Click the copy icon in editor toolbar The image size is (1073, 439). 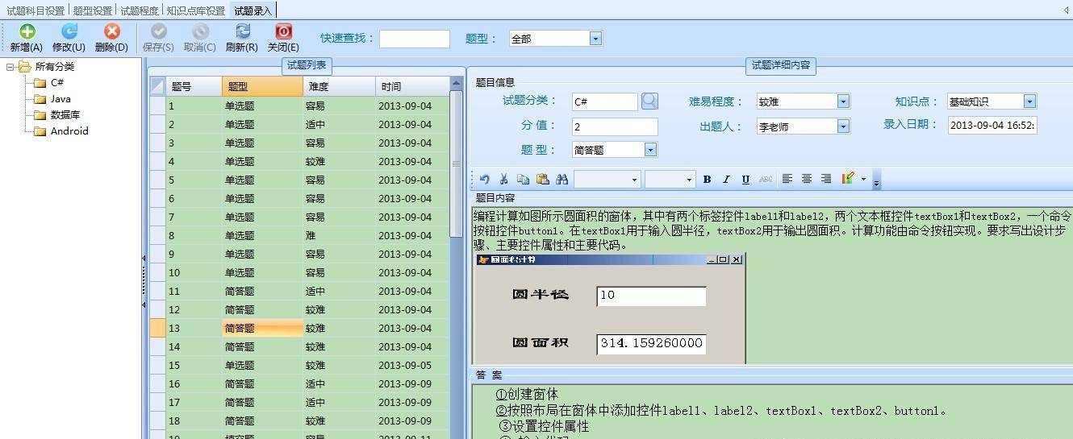pos(523,179)
